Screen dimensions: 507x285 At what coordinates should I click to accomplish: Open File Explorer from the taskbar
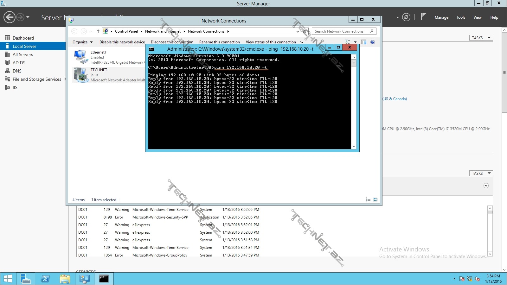[65, 279]
